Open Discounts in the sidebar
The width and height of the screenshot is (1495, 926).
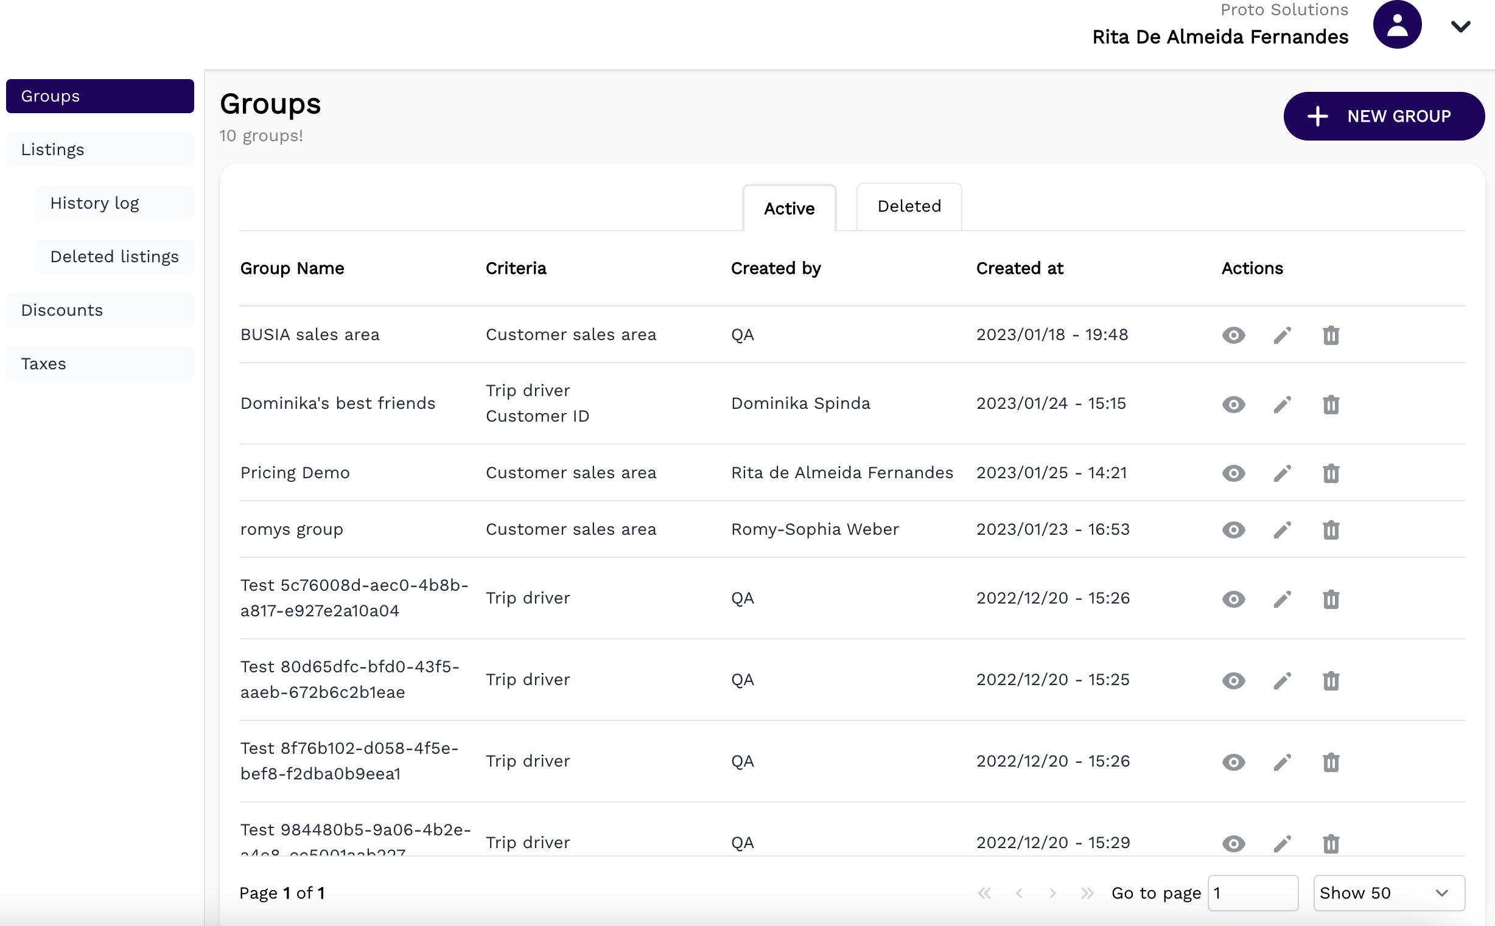tap(100, 310)
